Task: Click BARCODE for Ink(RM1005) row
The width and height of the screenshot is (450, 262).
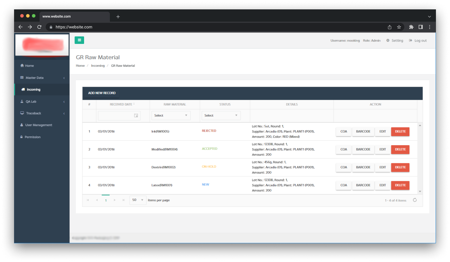Action: (x=363, y=131)
